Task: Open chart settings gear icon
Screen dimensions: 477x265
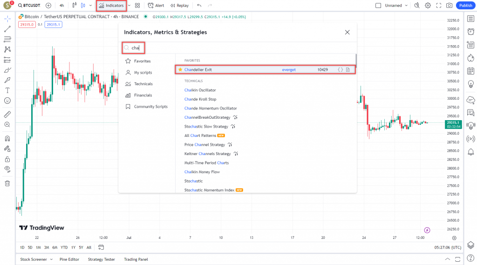Action: coord(428,6)
